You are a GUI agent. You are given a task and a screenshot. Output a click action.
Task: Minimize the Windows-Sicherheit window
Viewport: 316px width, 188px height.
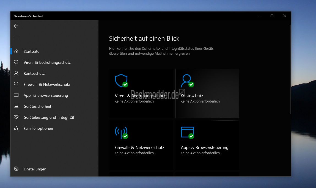259,16
